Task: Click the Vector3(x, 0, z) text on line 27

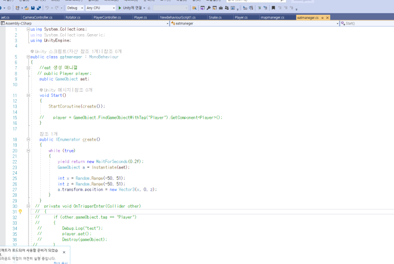Action: (138, 190)
